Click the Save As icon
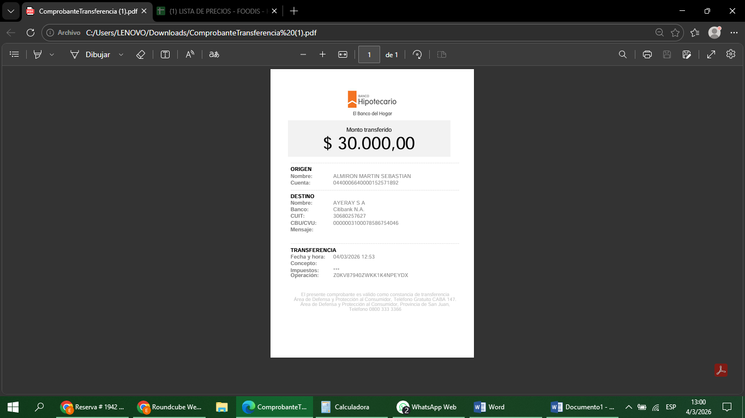745x418 pixels. 687,54
